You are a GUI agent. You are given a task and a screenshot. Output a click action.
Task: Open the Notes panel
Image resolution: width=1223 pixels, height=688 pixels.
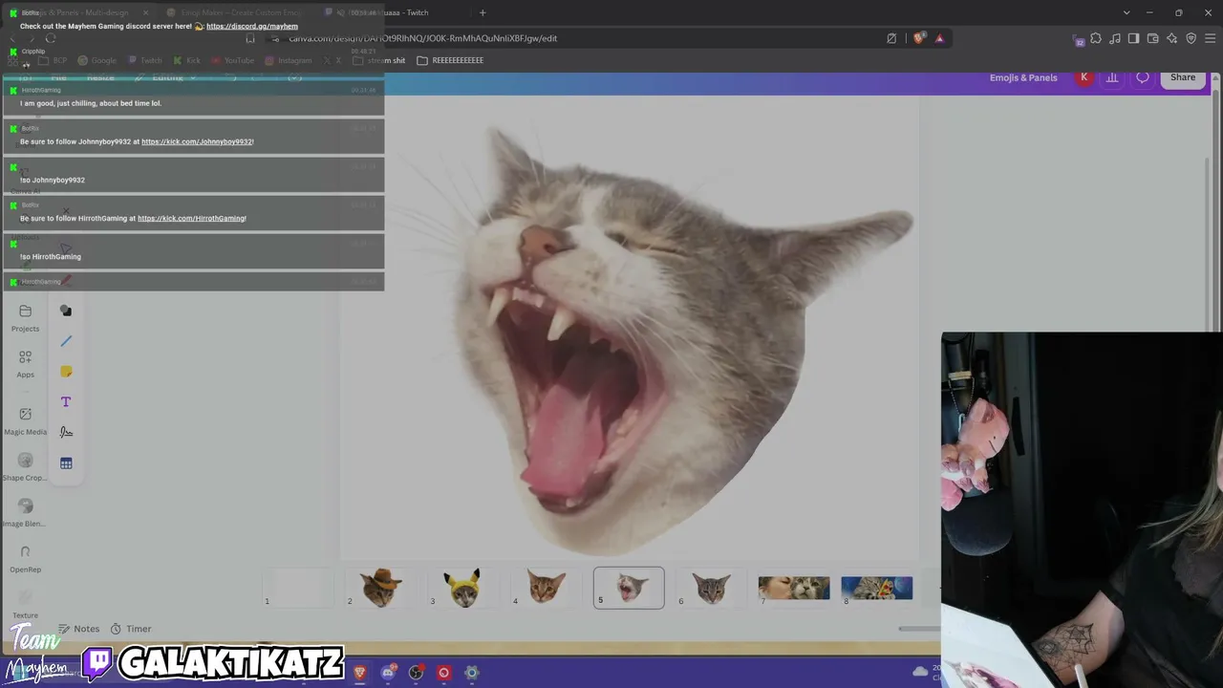[78, 629]
